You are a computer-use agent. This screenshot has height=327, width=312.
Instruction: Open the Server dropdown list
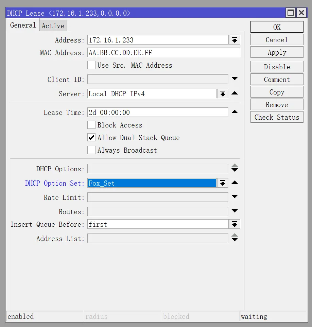click(223, 93)
